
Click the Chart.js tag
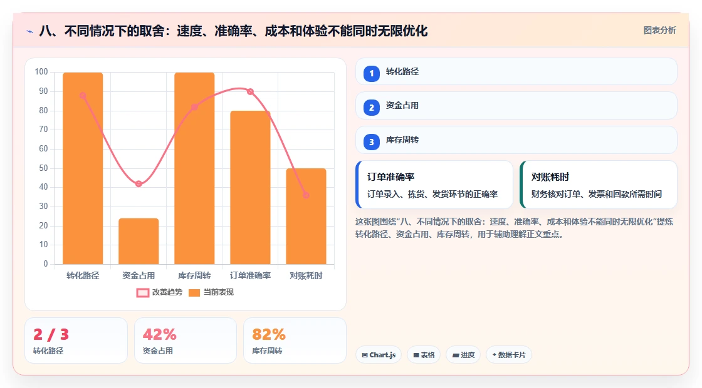coord(379,355)
